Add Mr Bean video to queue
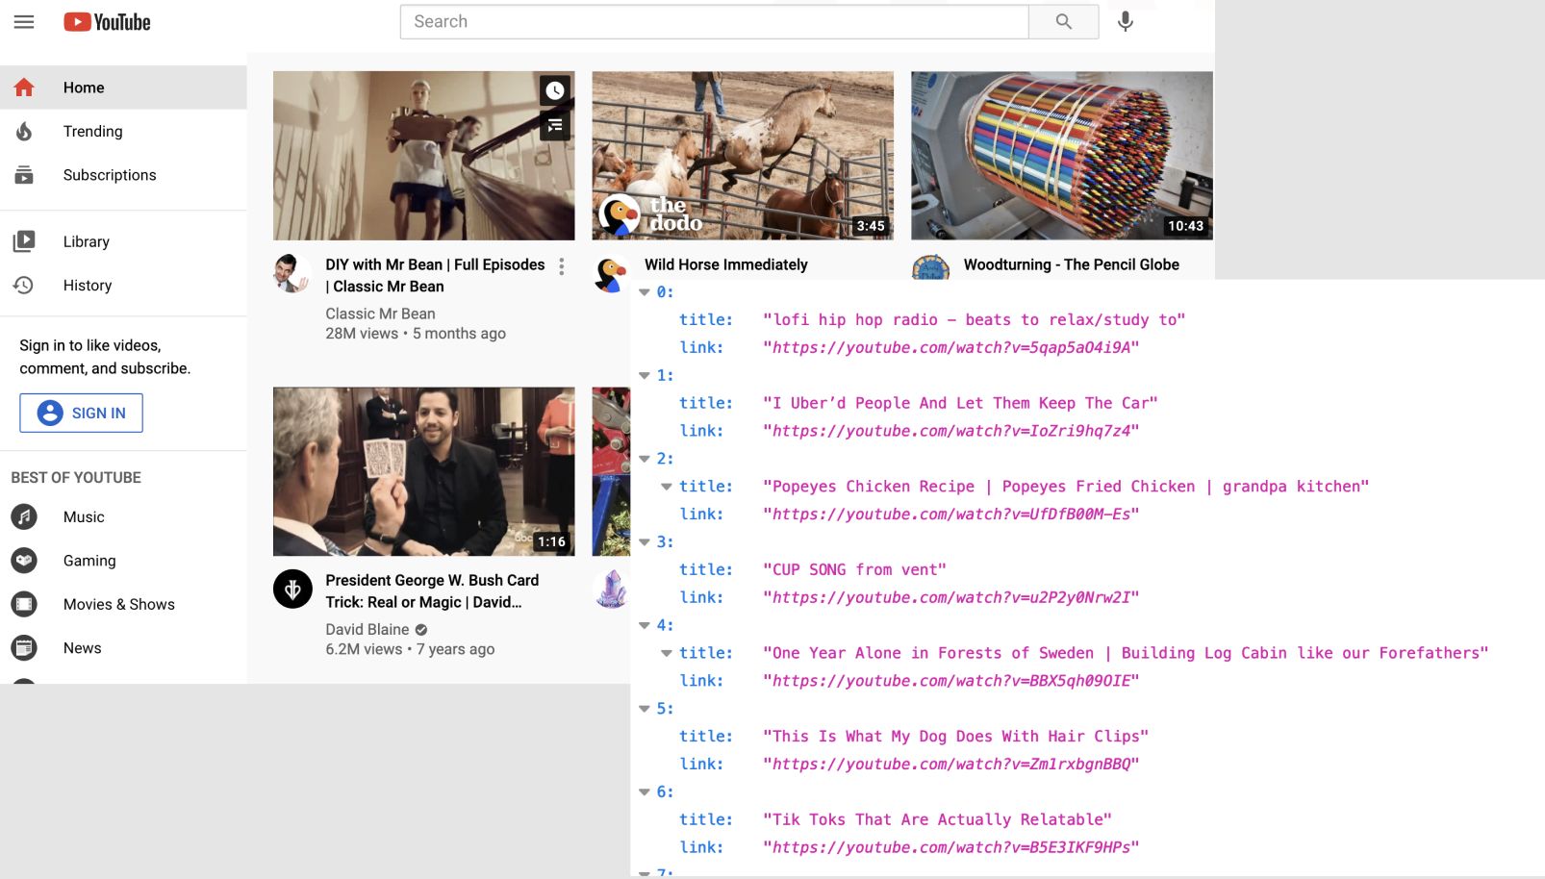 tap(555, 125)
